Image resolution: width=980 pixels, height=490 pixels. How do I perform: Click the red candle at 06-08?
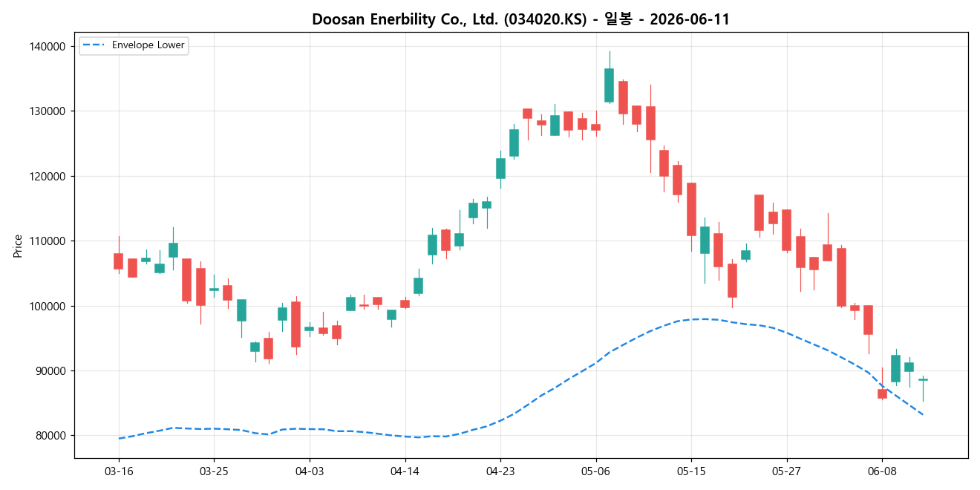tap(882, 393)
